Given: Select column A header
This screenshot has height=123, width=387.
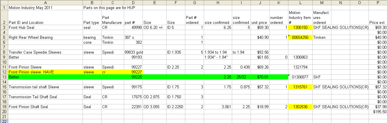Looking at the screenshot, I should coord(45,2).
